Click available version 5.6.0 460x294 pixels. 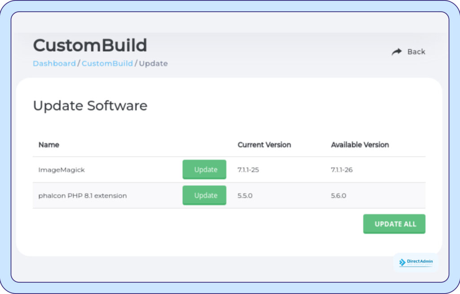pyautogui.click(x=339, y=196)
